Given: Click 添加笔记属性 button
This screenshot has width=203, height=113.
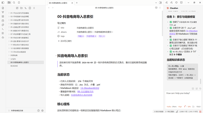Looking at the screenshot, I should click(x=65, y=41).
